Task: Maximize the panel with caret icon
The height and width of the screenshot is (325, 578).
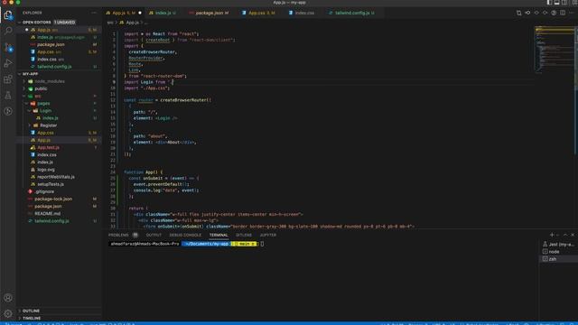Action: (565, 235)
